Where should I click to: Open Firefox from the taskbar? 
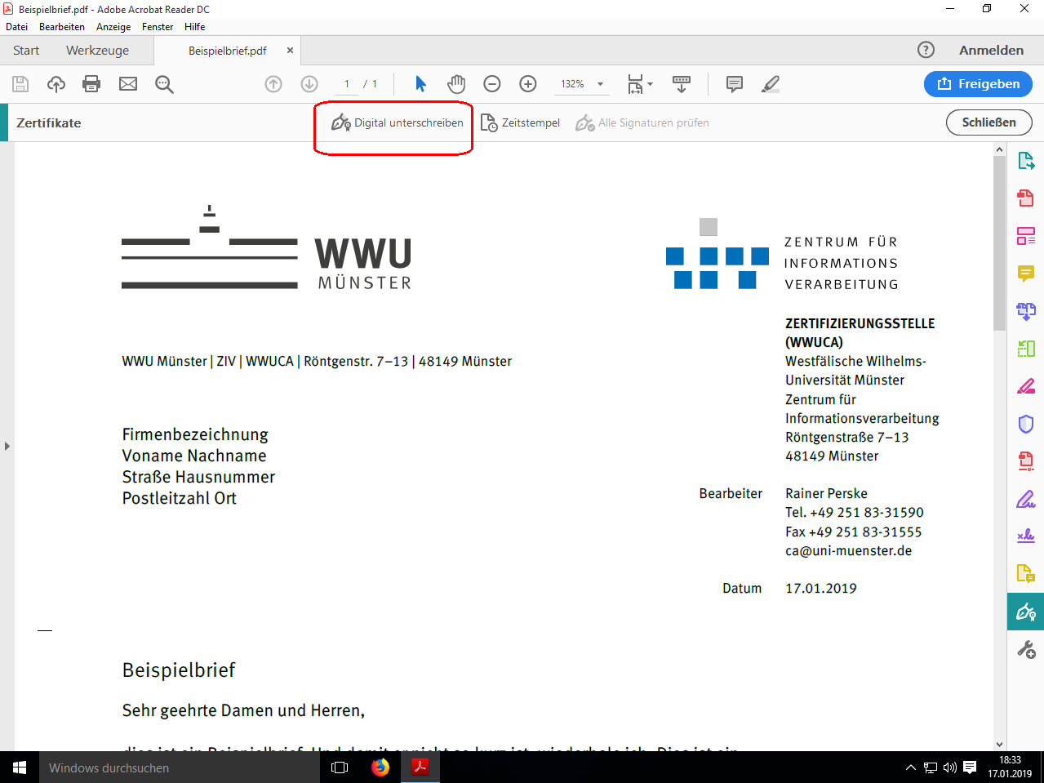coord(380,767)
